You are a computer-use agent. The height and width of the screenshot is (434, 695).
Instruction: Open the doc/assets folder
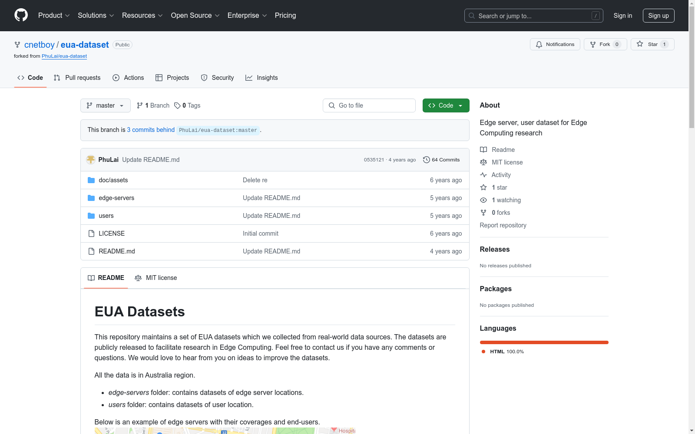pyautogui.click(x=113, y=180)
